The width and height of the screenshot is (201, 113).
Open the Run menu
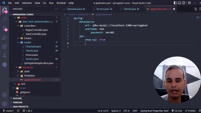click(51, 3)
